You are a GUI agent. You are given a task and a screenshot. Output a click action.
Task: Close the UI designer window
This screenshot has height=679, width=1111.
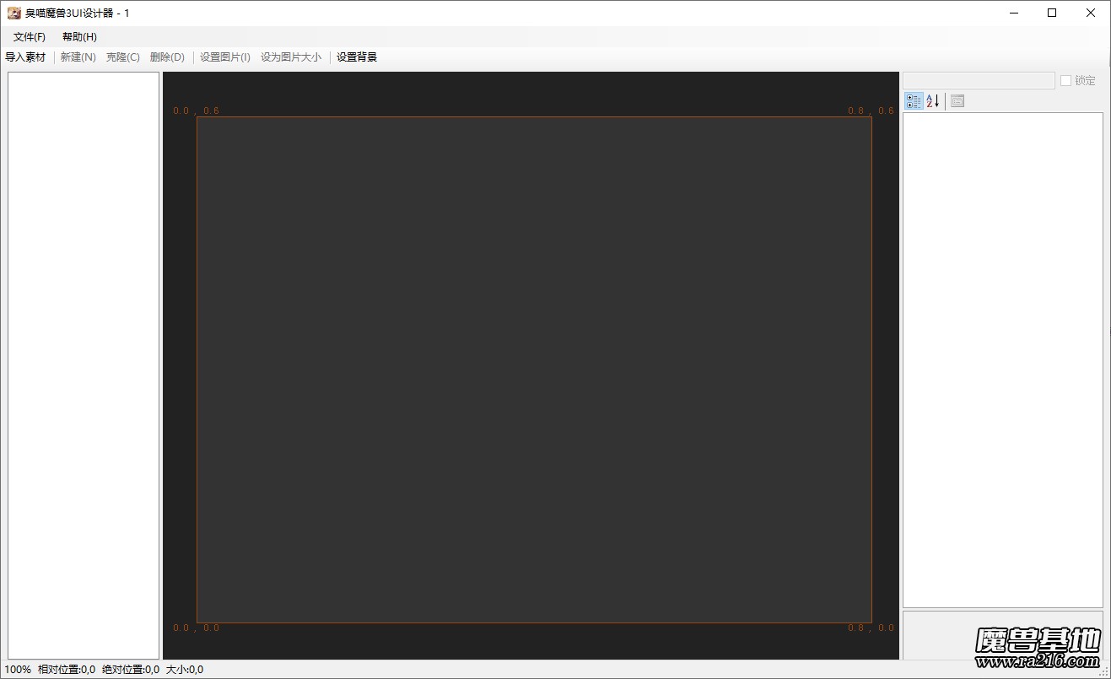coord(1091,13)
